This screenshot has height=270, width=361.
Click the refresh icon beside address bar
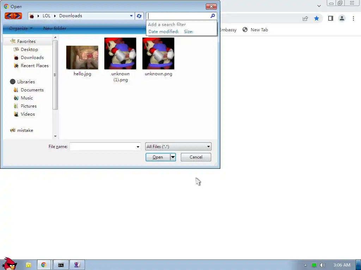[139, 16]
